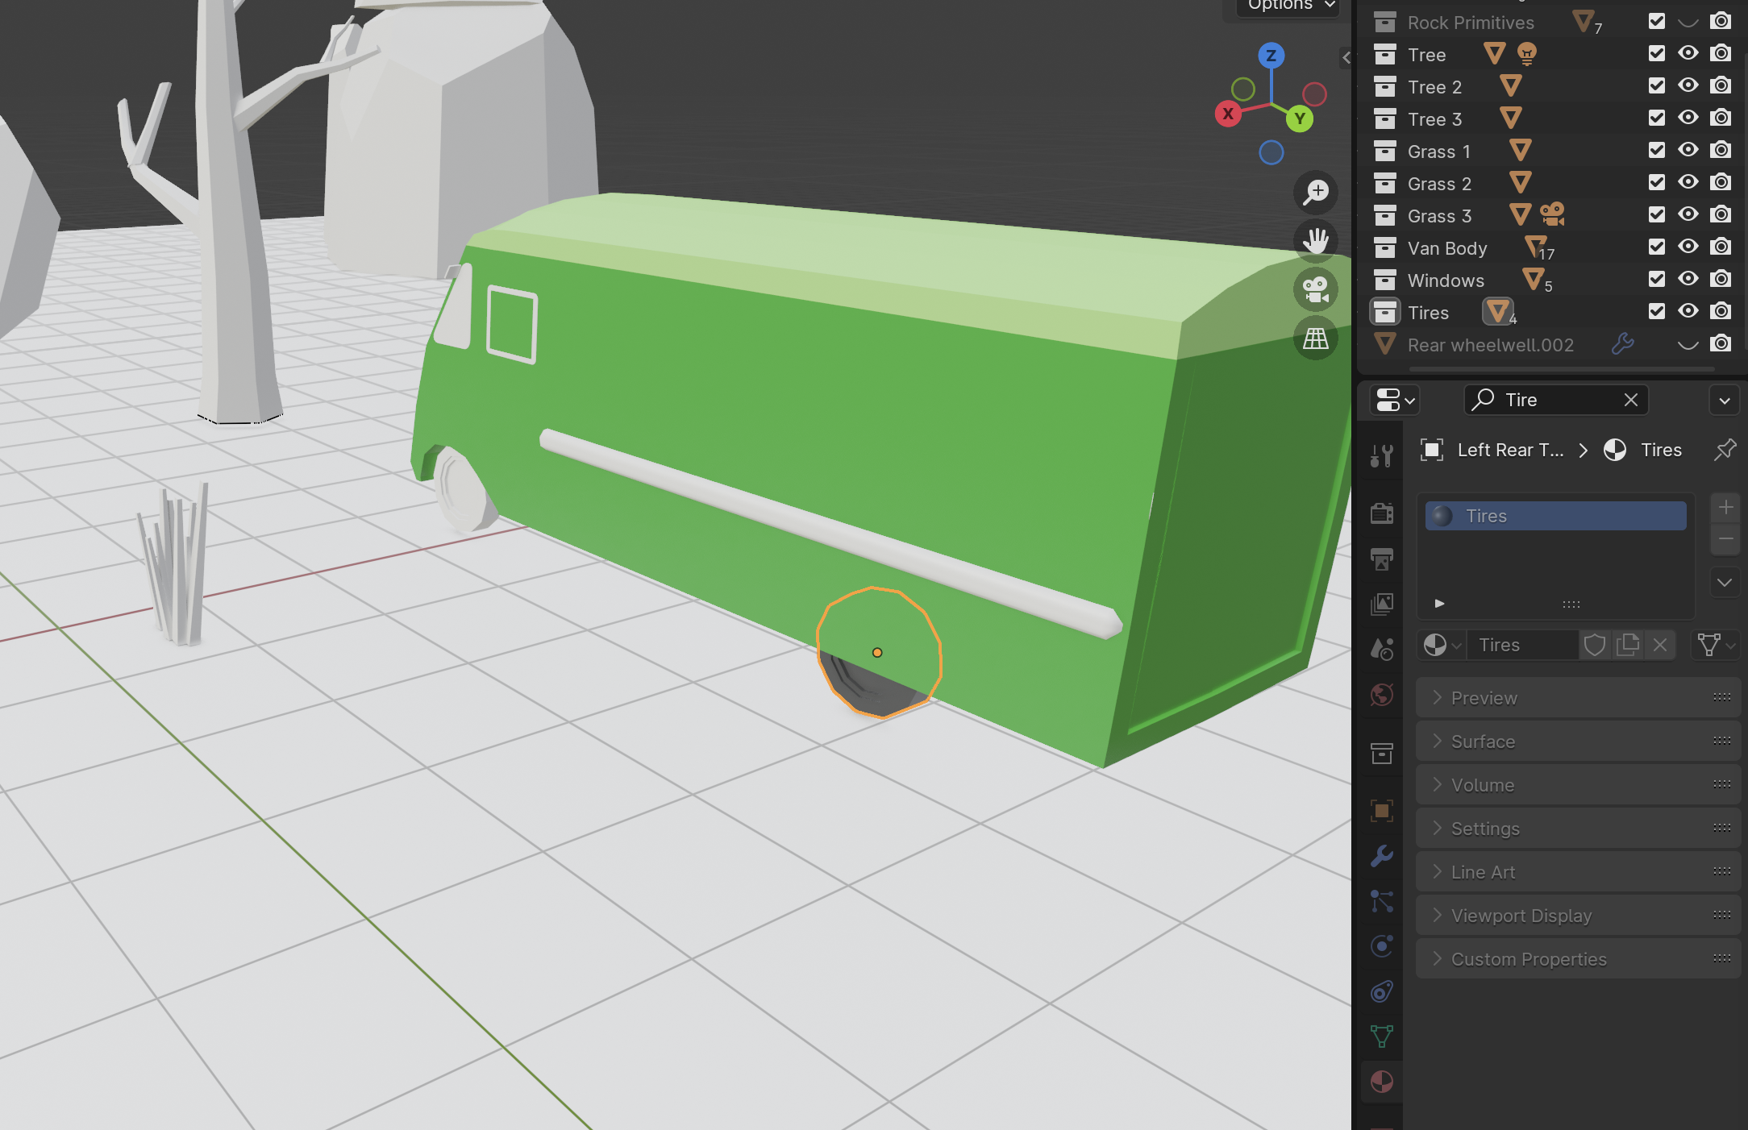Toggle visibility of Van Body collection
This screenshot has height=1130, width=1748.
[1688, 247]
